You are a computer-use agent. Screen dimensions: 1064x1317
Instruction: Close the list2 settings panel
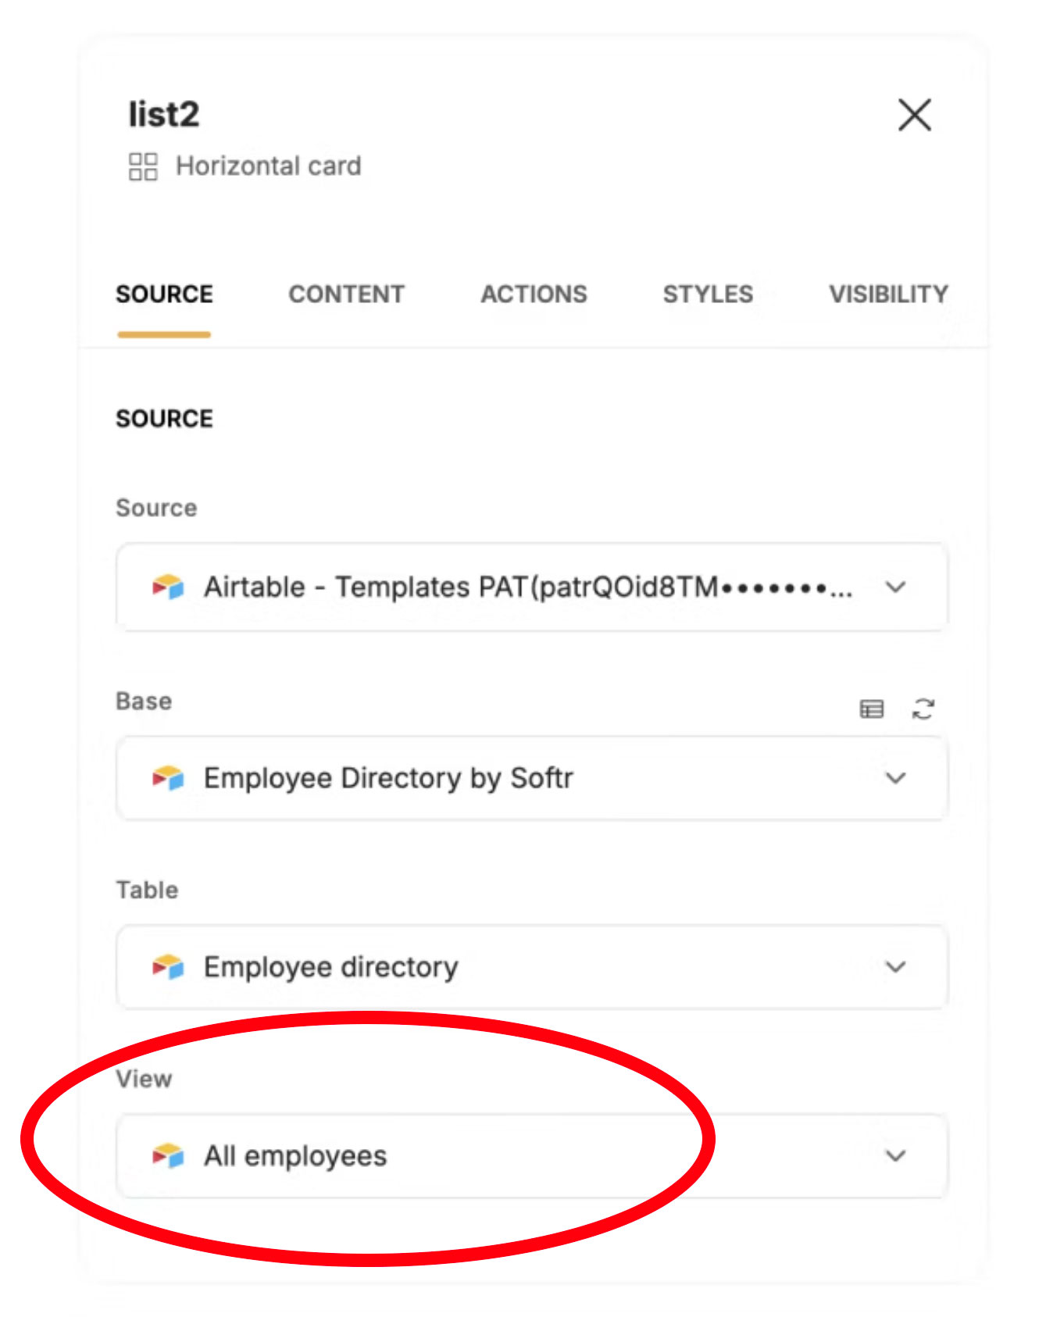[x=914, y=115]
